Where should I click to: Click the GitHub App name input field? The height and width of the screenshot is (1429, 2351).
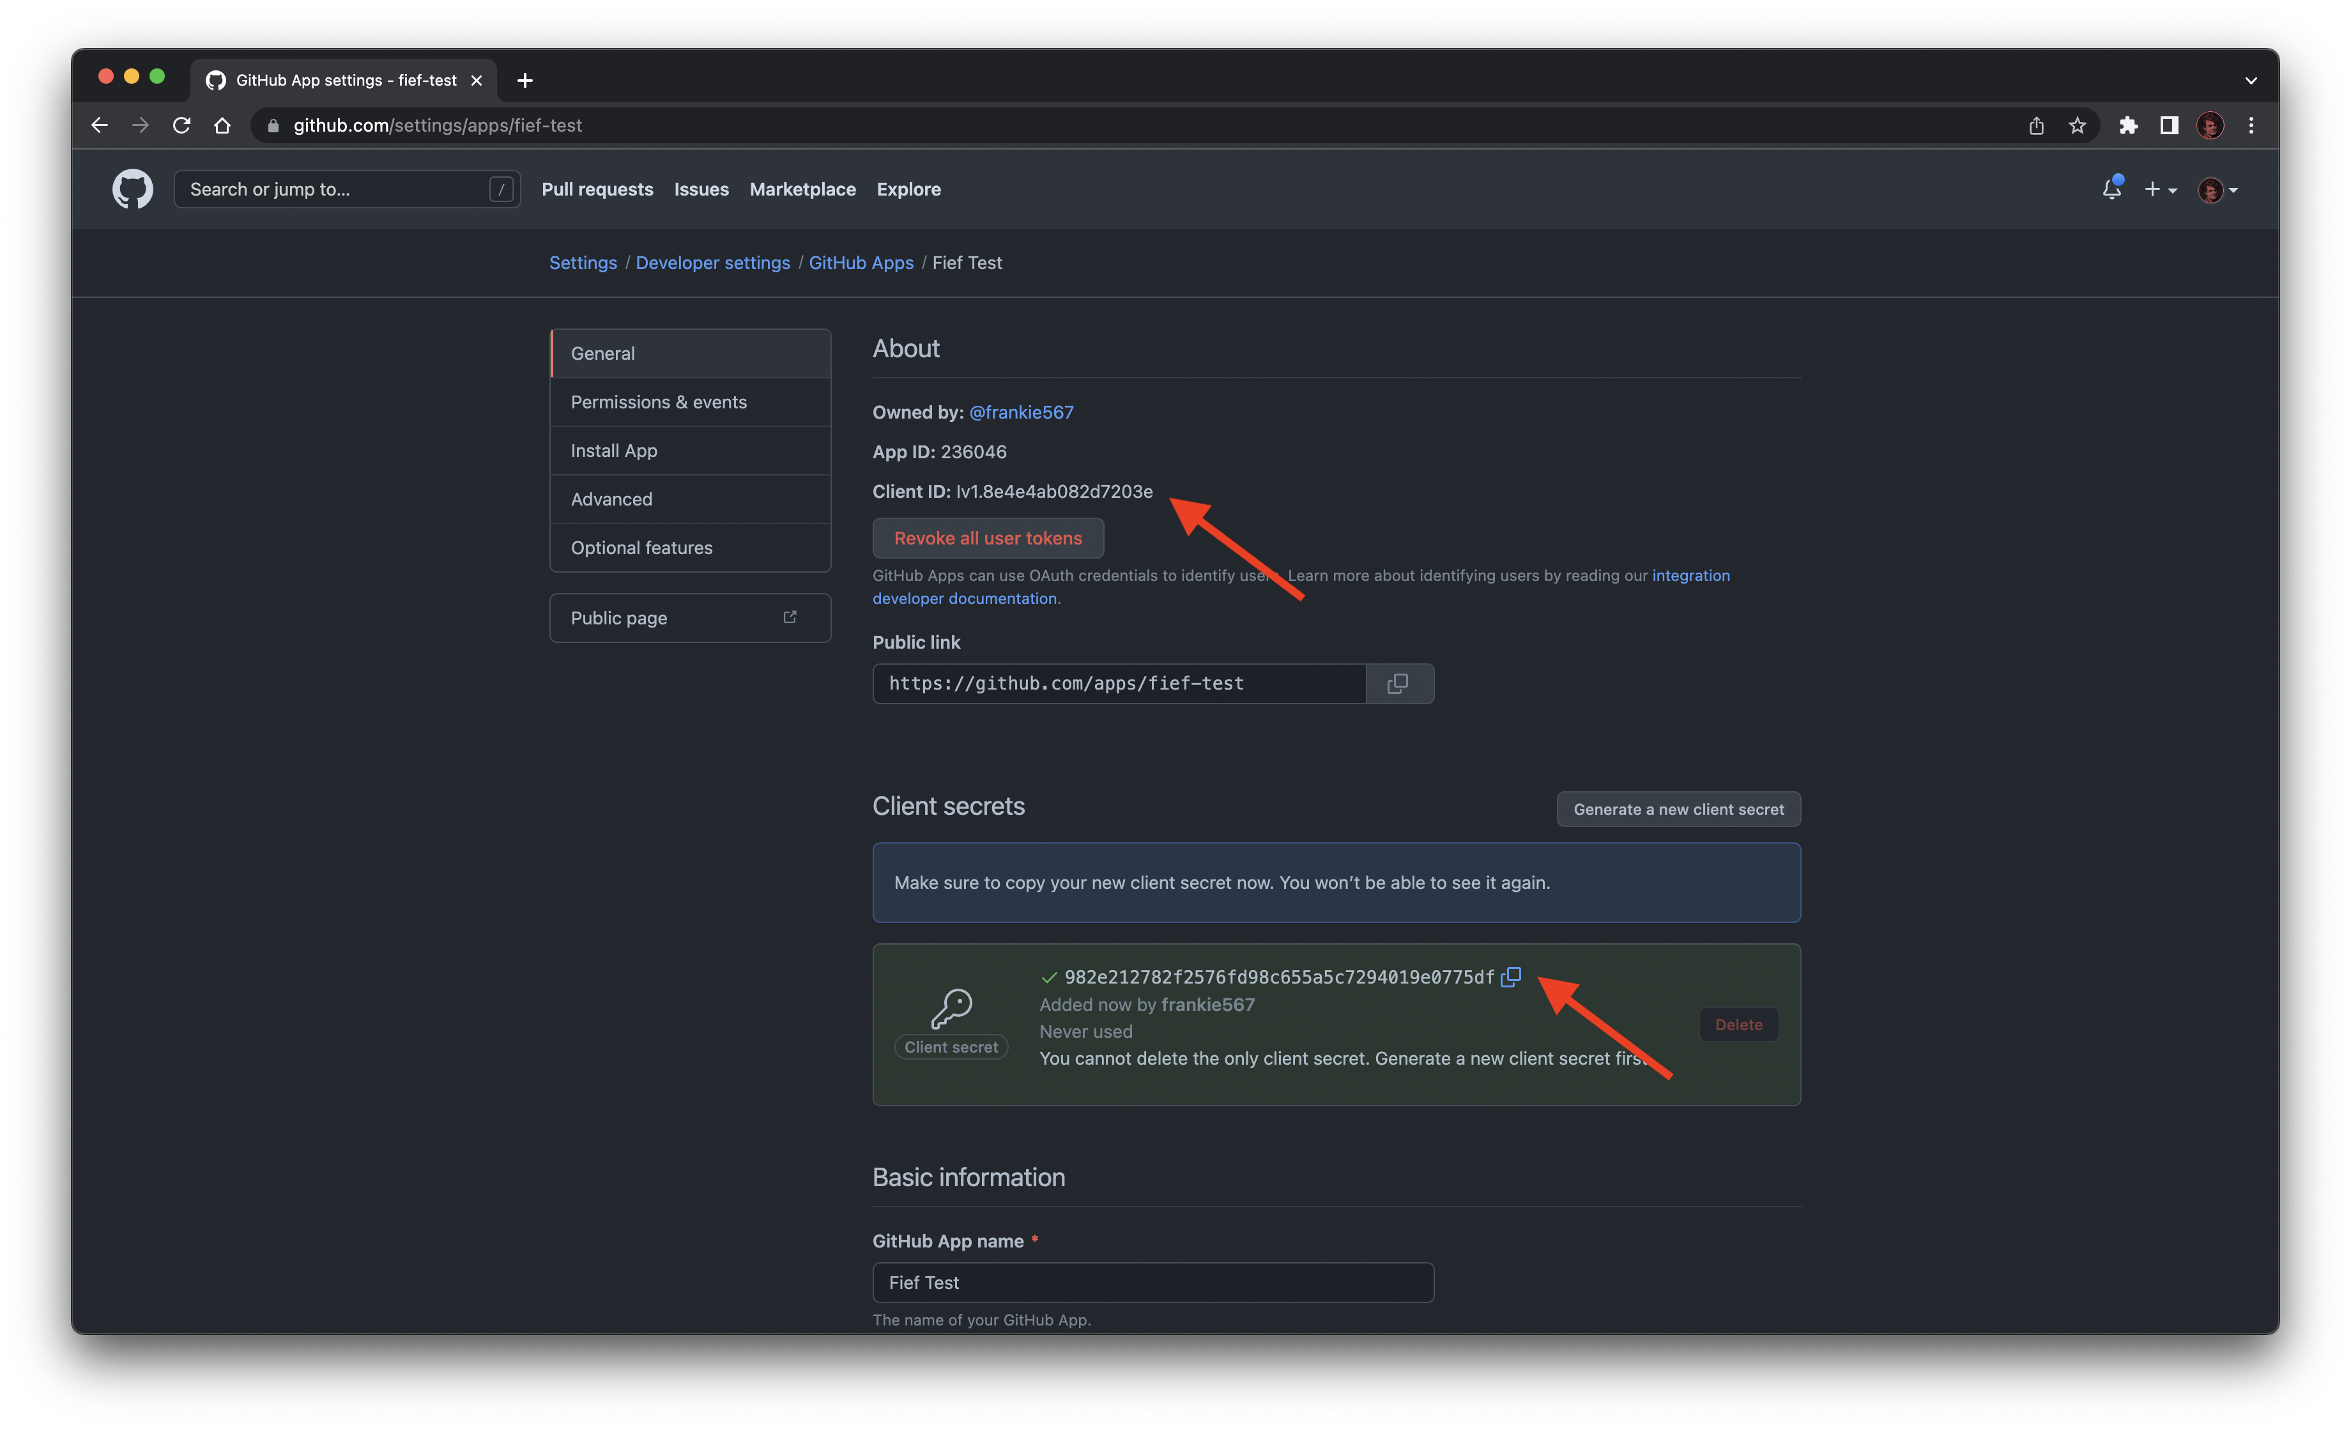click(1153, 1282)
